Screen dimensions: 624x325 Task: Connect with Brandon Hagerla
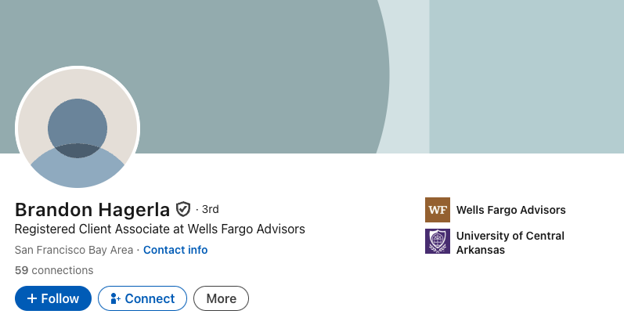click(x=142, y=298)
